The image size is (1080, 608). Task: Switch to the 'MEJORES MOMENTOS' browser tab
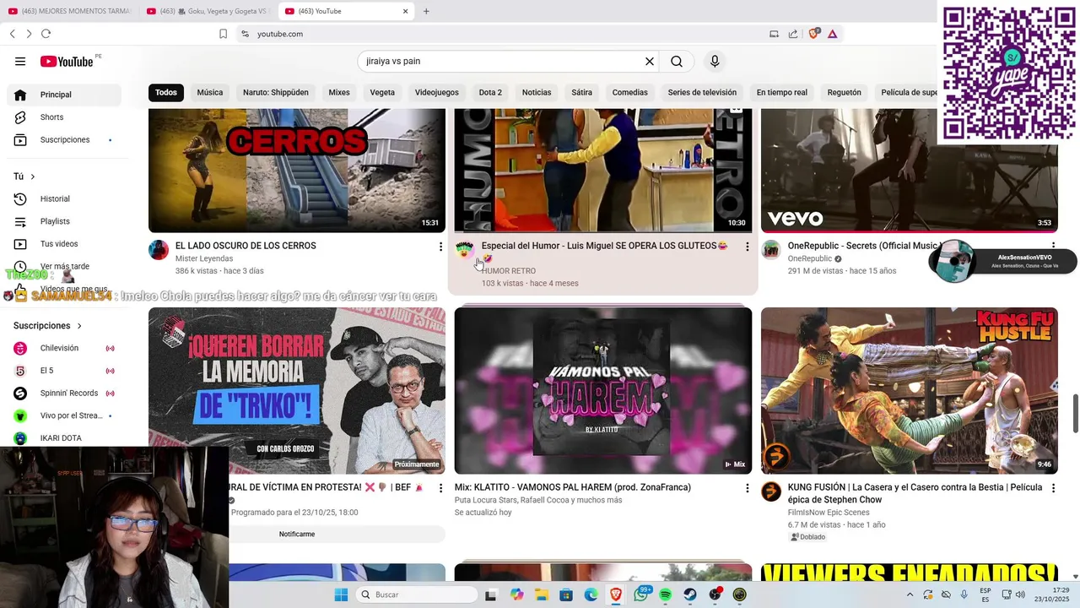69,11
